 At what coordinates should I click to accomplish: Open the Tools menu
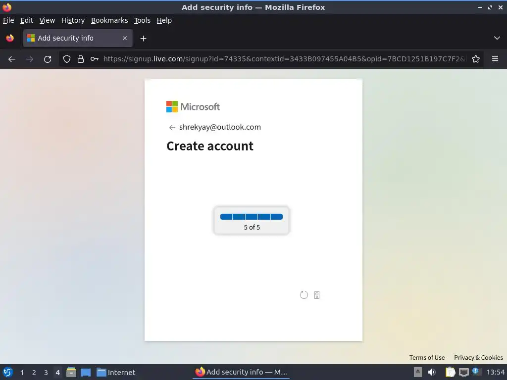pyautogui.click(x=142, y=20)
